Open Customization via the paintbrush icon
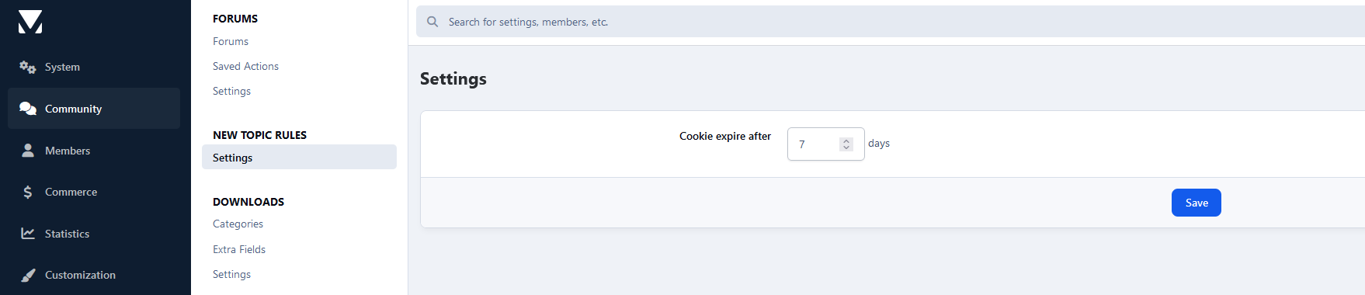 tap(28, 275)
